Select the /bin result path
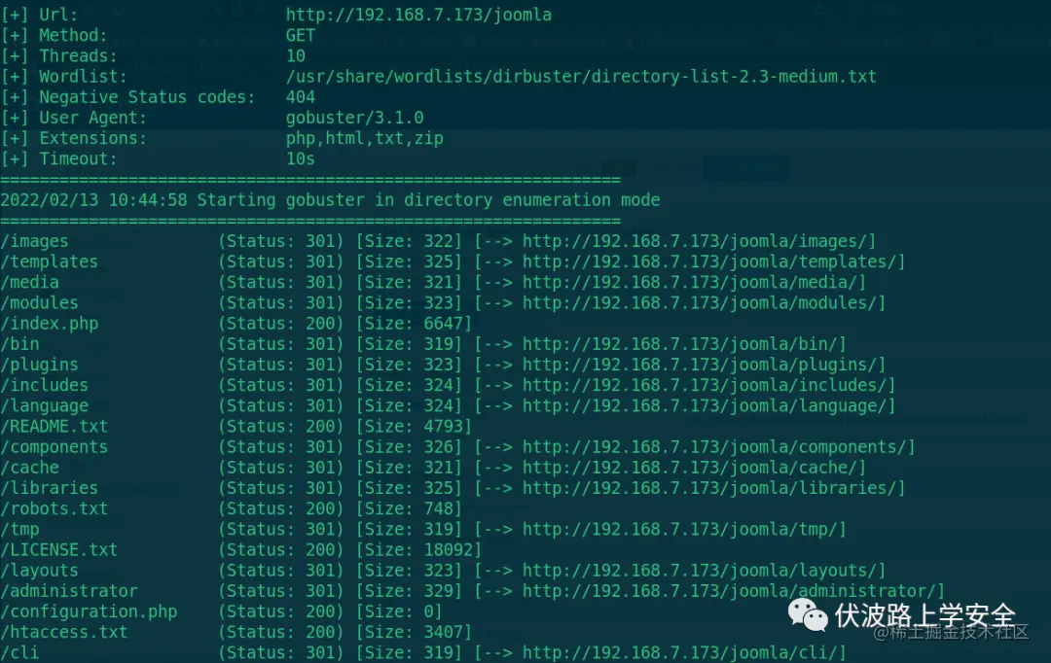Screen dimensions: 1051x663 tap(19, 344)
